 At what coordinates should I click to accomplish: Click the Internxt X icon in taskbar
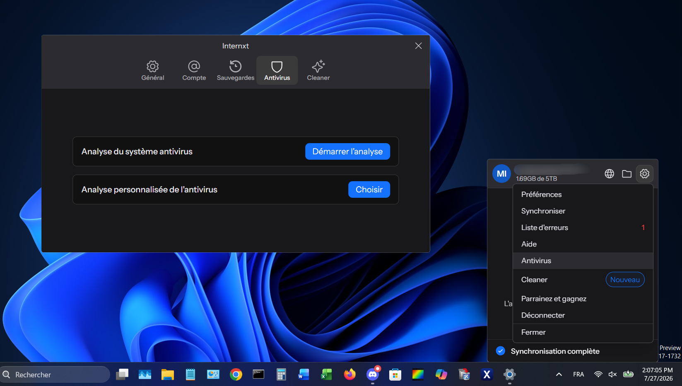(x=487, y=374)
